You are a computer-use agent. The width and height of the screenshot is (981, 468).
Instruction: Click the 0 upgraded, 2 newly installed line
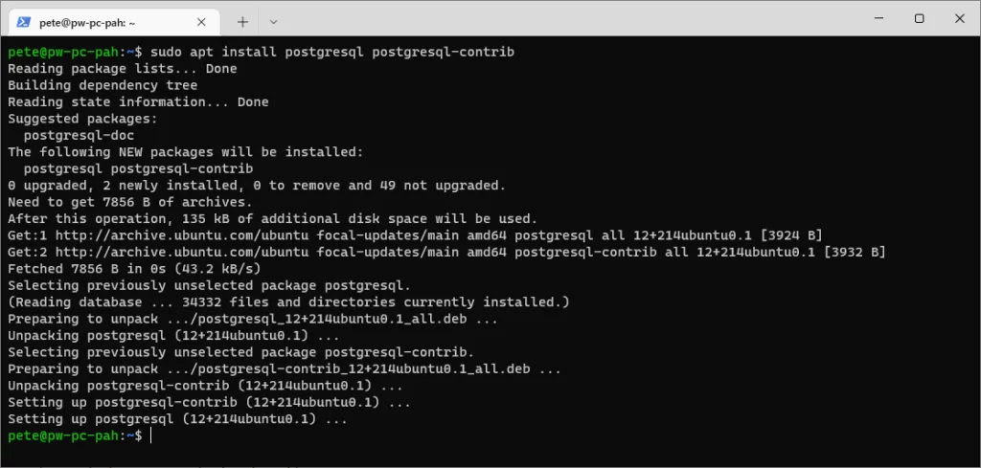pyautogui.click(x=257, y=186)
